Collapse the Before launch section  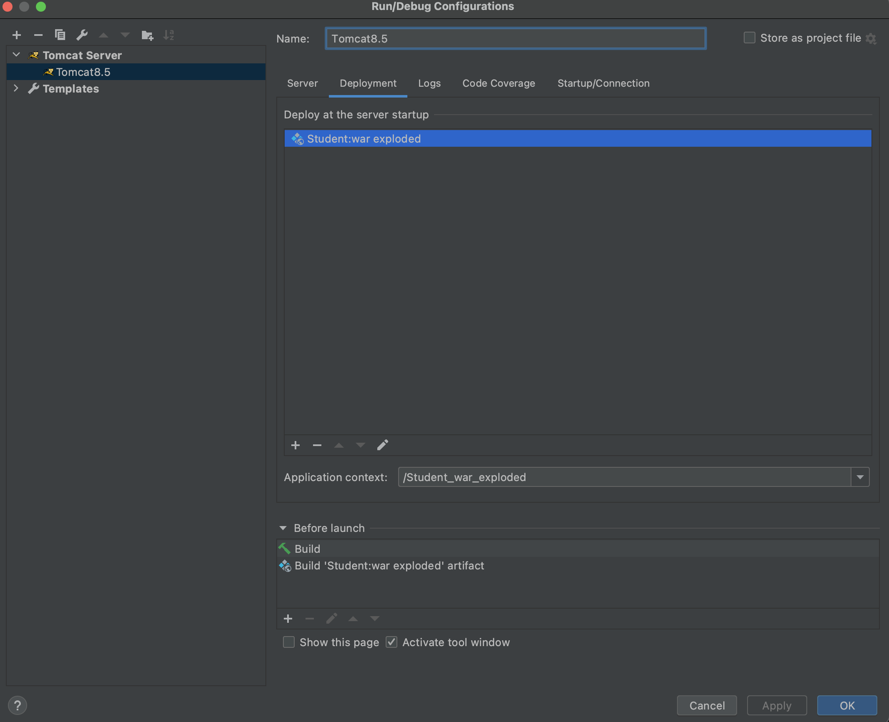[x=283, y=528]
